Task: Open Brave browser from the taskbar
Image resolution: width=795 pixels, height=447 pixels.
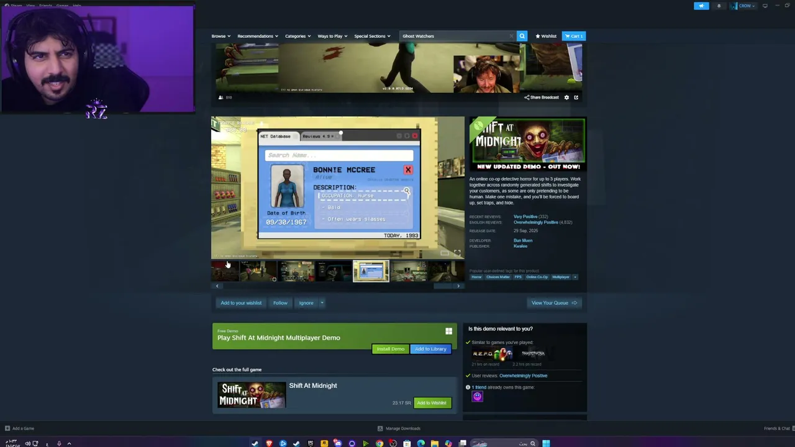Action: (269, 443)
